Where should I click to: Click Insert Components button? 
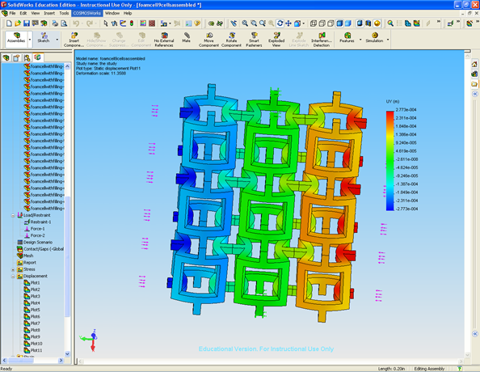74,40
